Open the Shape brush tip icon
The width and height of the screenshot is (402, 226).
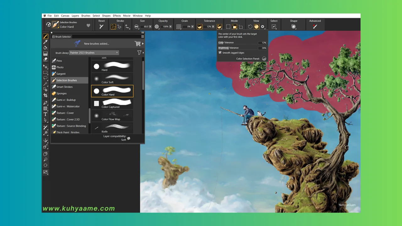tap(293, 27)
